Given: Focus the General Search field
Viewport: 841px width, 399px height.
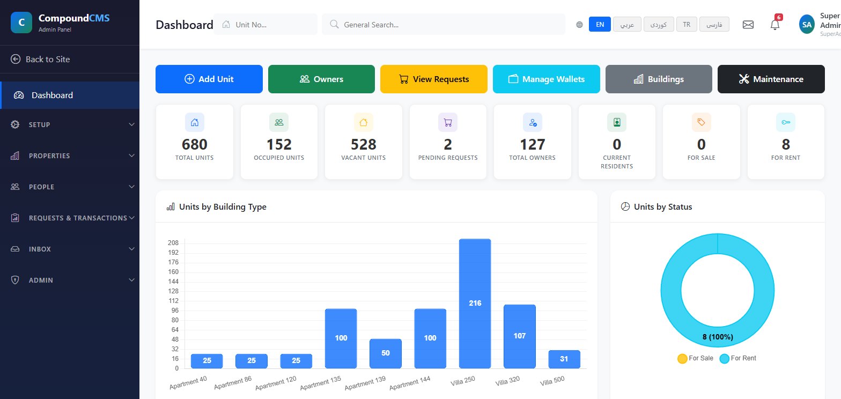Looking at the screenshot, I should point(444,24).
